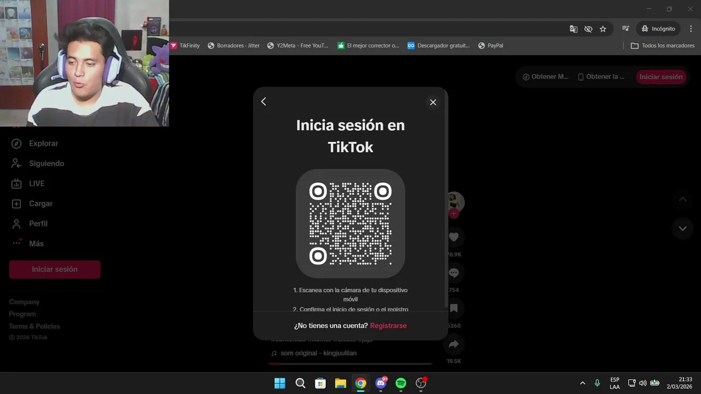Open the Windows Start menu
Screen dimensions: 701x394
280,383
